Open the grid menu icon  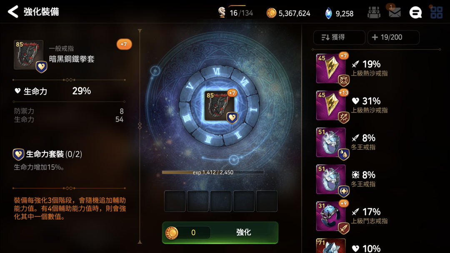click(x=437, y=12)
